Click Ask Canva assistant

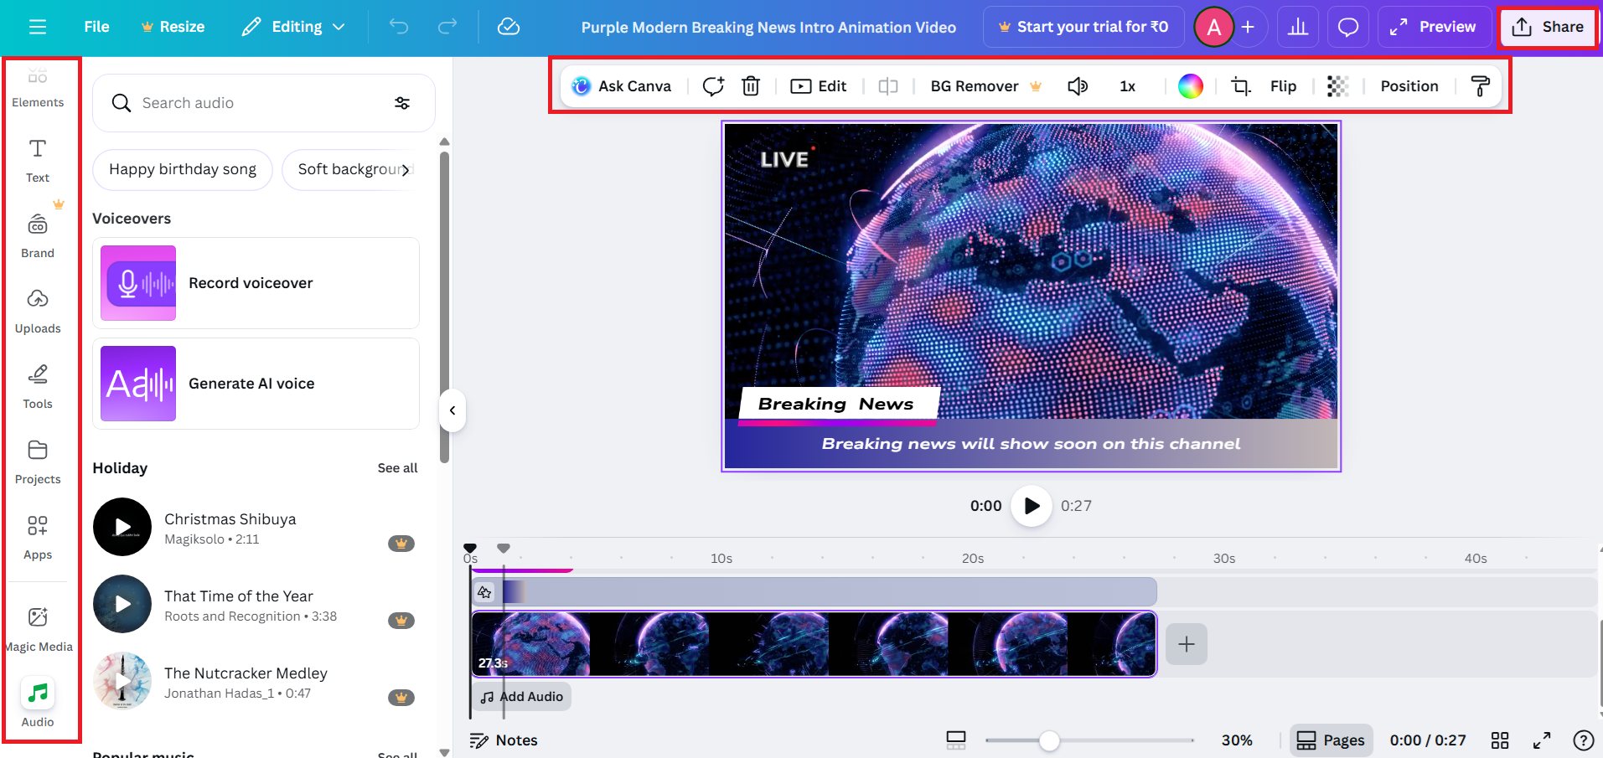(x=622, y=86)
